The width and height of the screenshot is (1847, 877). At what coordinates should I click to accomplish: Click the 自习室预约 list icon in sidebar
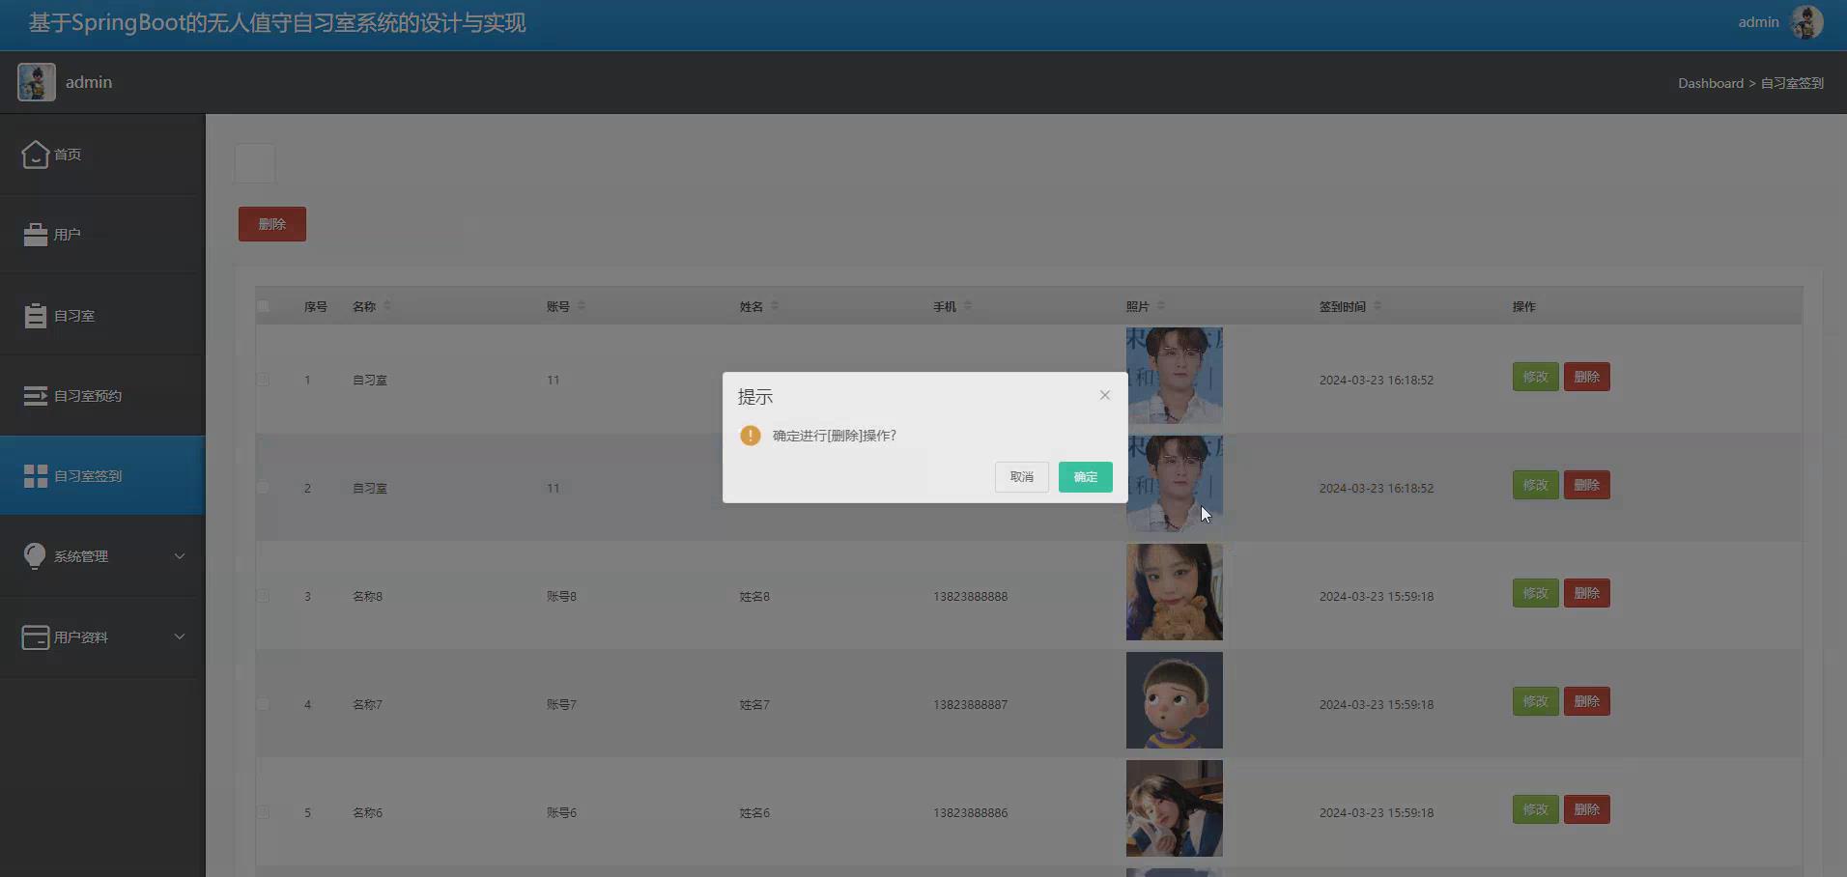point(36,396)
